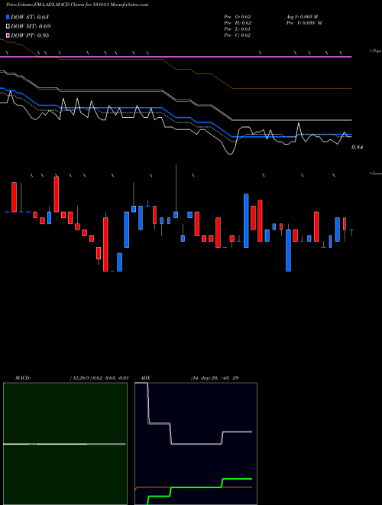Open the green MACD chart panel

(65, 444)
